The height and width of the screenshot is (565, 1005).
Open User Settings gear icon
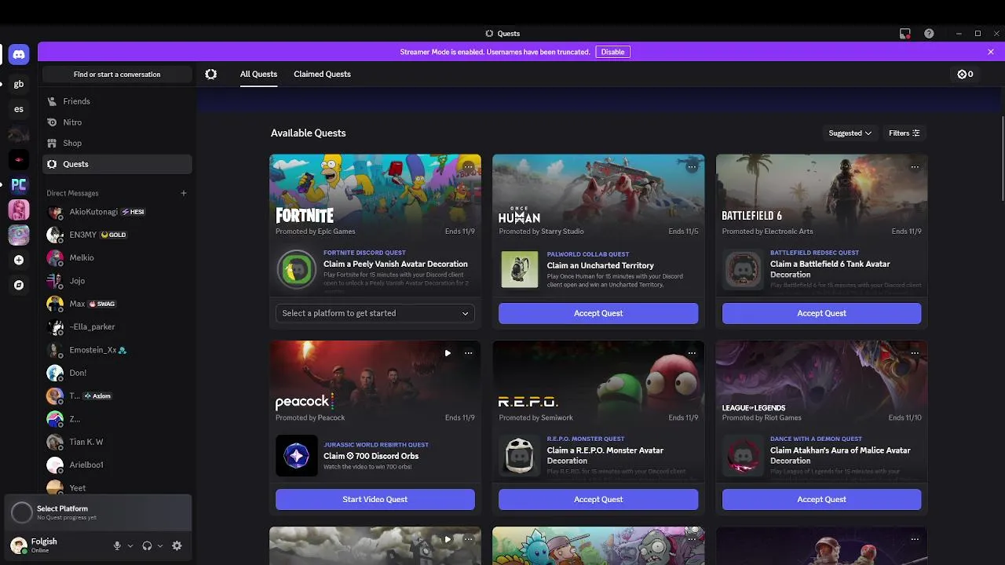pos(177,545)
